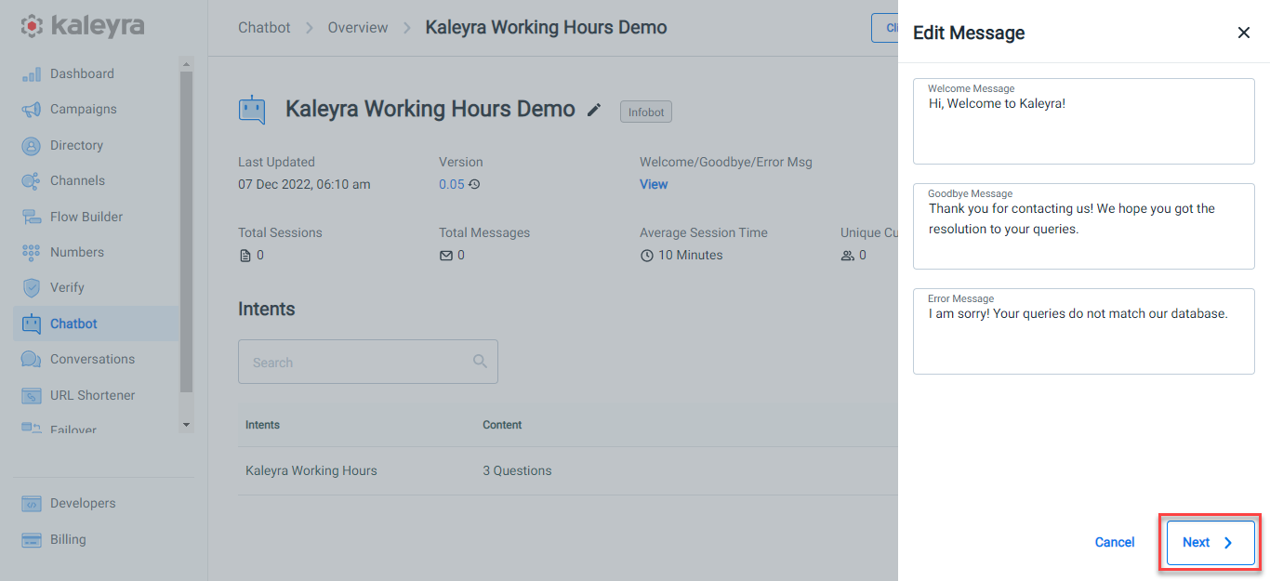Image resolution: width=1270 pixels, height=581 pixels.
Task: Open the URL Shortener icon
Action: click(x=31, y=396)
